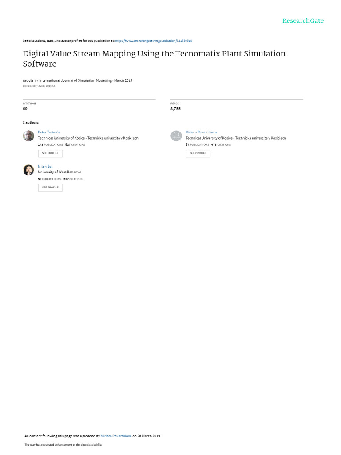The height and width of the screenshot is (455, 341).
Task: Open the ResearchGate logo link
Action: click(303, 20)
